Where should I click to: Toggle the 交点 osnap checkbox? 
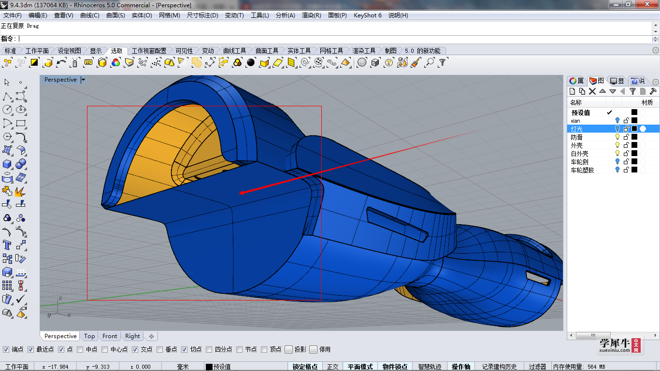point(135,349)
